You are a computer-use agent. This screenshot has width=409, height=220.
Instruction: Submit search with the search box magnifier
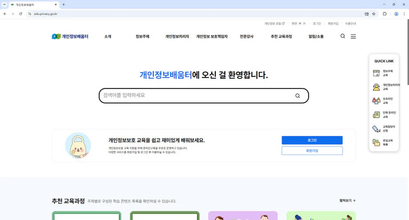pos(297,96)
